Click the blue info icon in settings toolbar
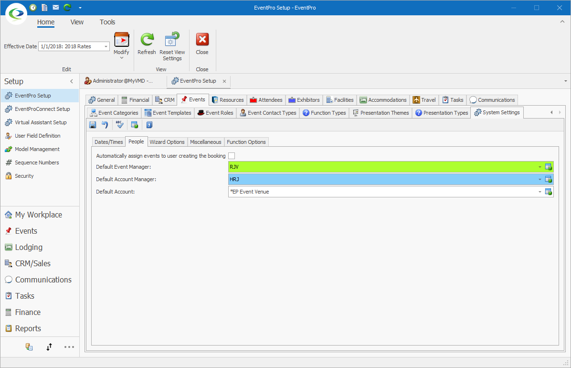This screenshot has height=368, width=571. [149, 125]
